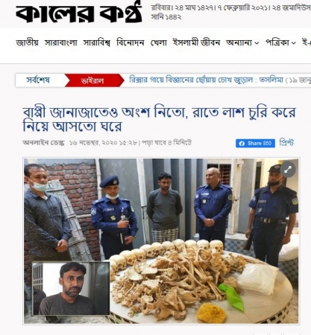
Task: Navigate to the খেলা sports section
Action: (158, 42)
